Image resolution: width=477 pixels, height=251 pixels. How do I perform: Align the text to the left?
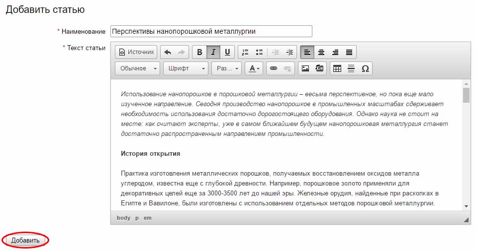click(307, 52)
